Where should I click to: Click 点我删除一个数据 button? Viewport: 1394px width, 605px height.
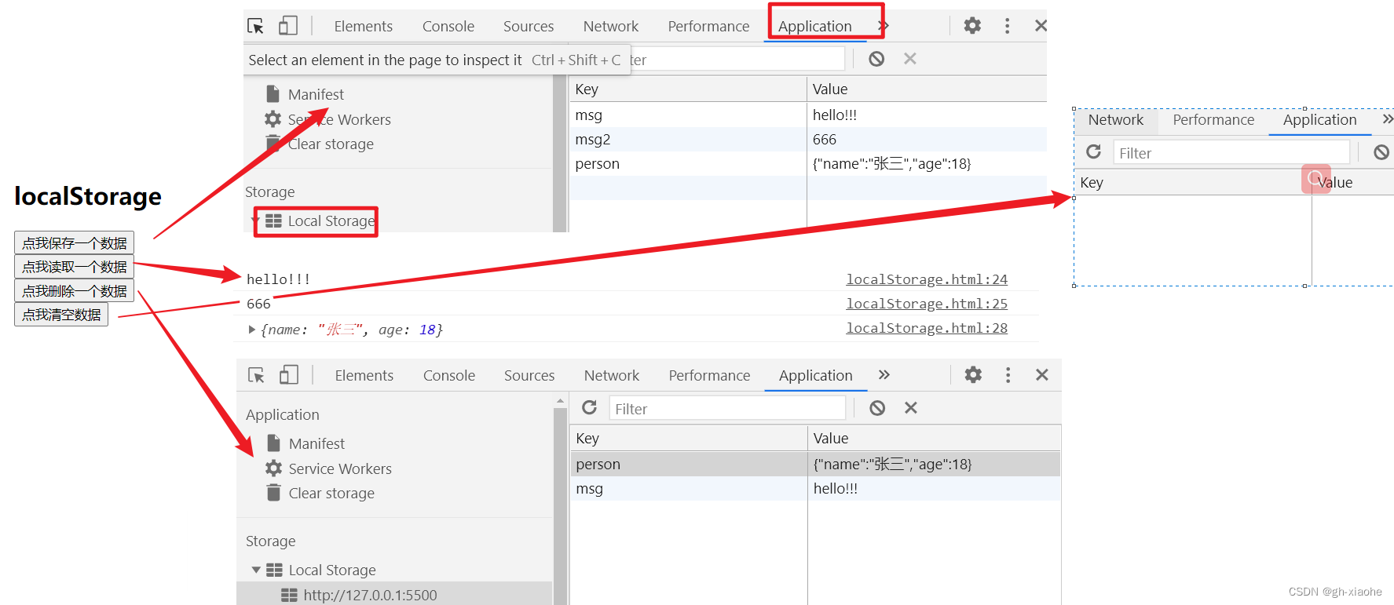point(75,291)
